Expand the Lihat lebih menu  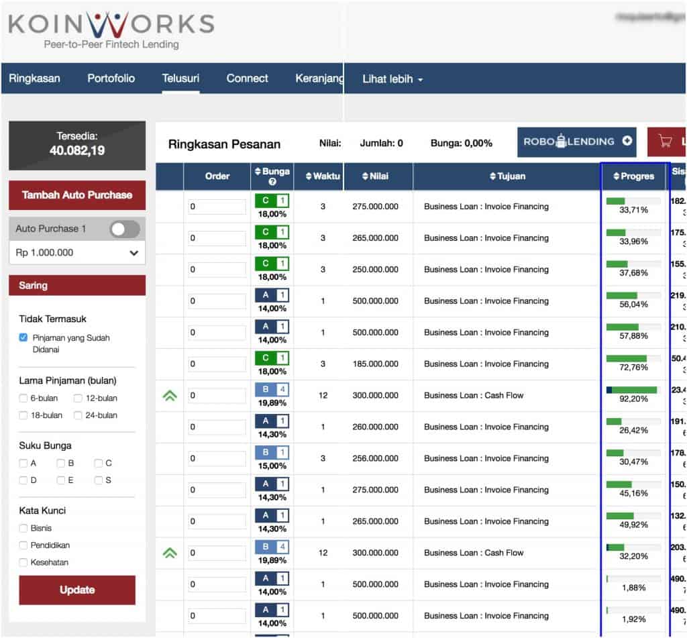point(390,78)
